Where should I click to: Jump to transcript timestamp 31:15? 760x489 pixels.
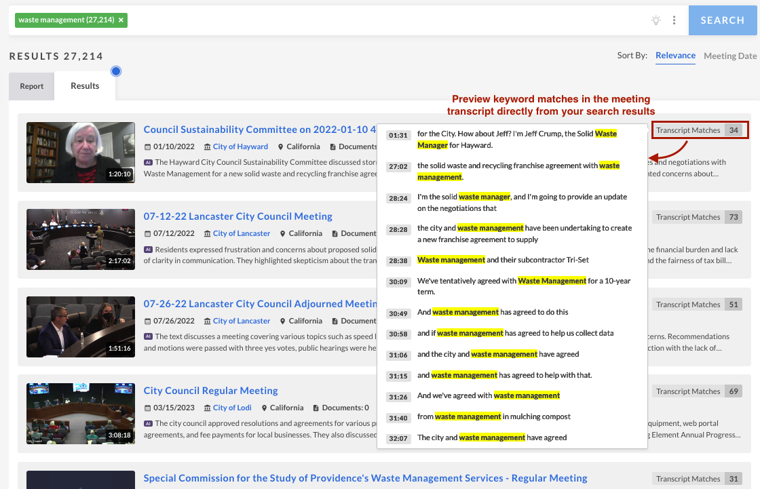click(398, 376)
